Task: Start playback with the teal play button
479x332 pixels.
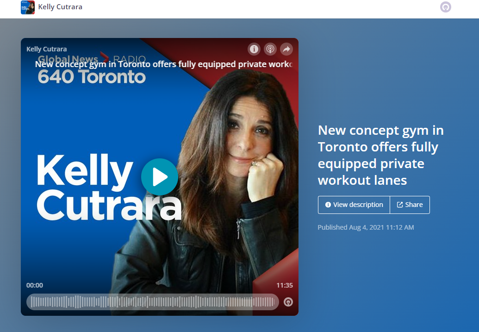Action: (x=160, y=177)
